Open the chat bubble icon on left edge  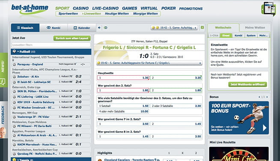tap(3, 82)
